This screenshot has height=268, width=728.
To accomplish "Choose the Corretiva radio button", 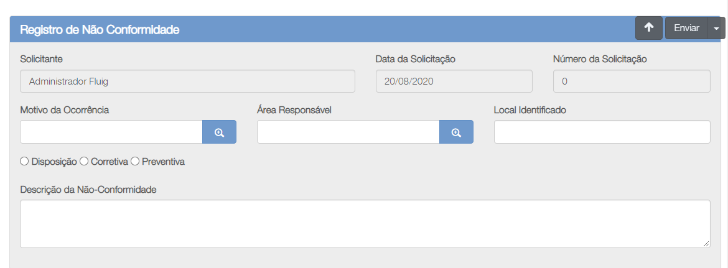I will point(84,161).
